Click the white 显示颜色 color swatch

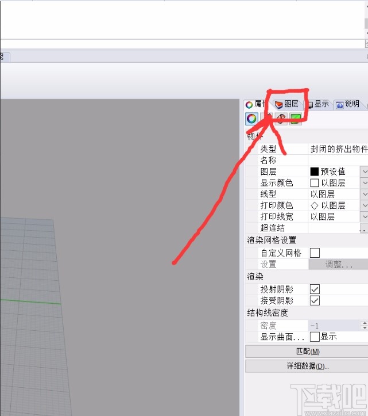click(314, 183)
